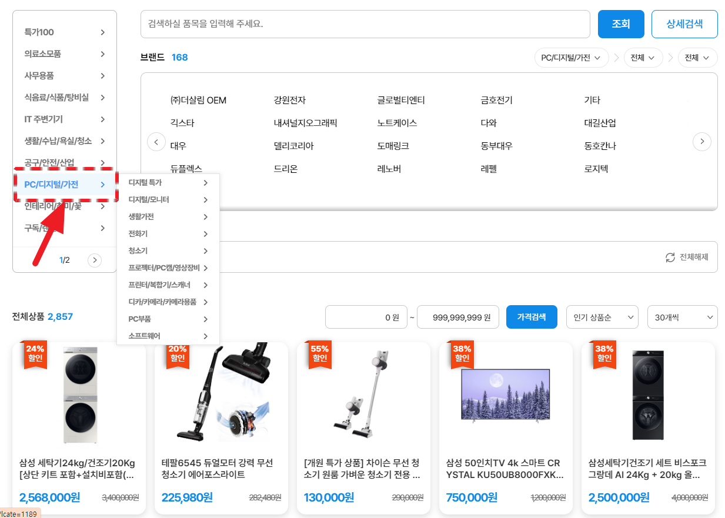
Task: Click the 24% discount badge on first product
Action: (35, 353)
